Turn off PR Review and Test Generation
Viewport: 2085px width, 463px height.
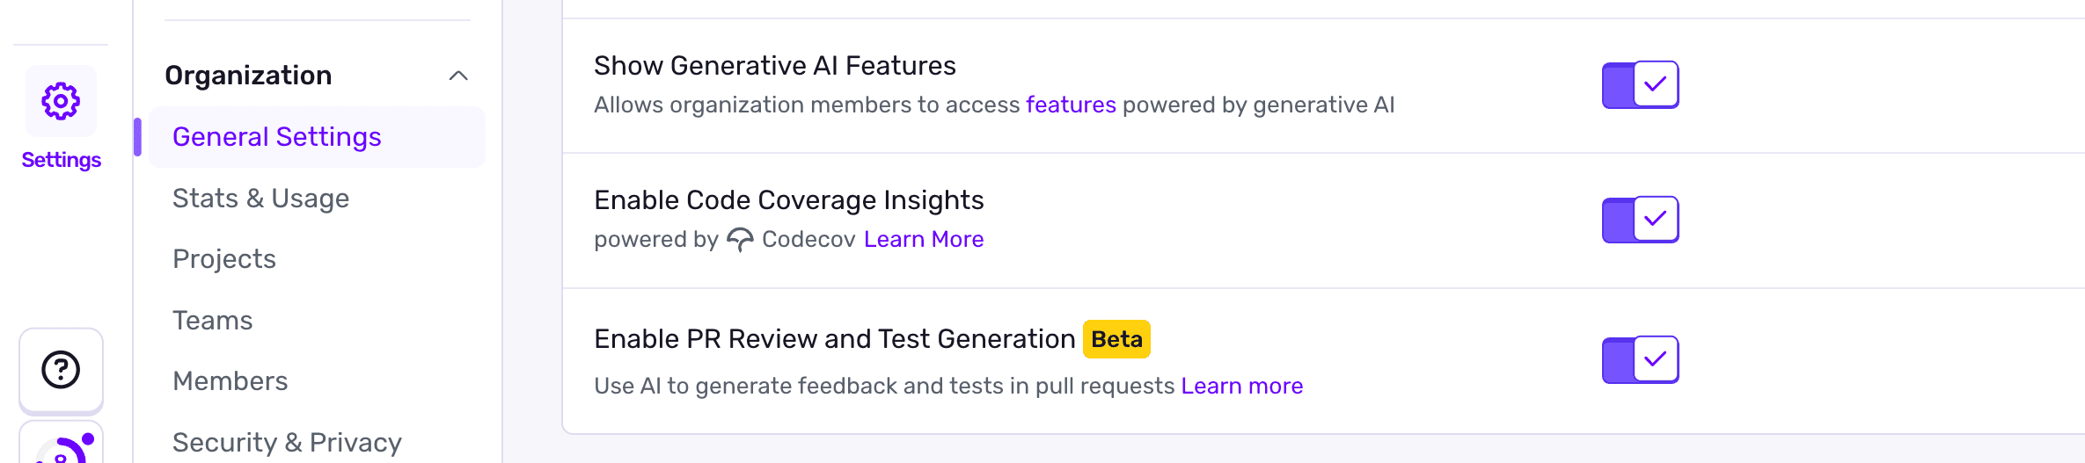pos(1640,359)
